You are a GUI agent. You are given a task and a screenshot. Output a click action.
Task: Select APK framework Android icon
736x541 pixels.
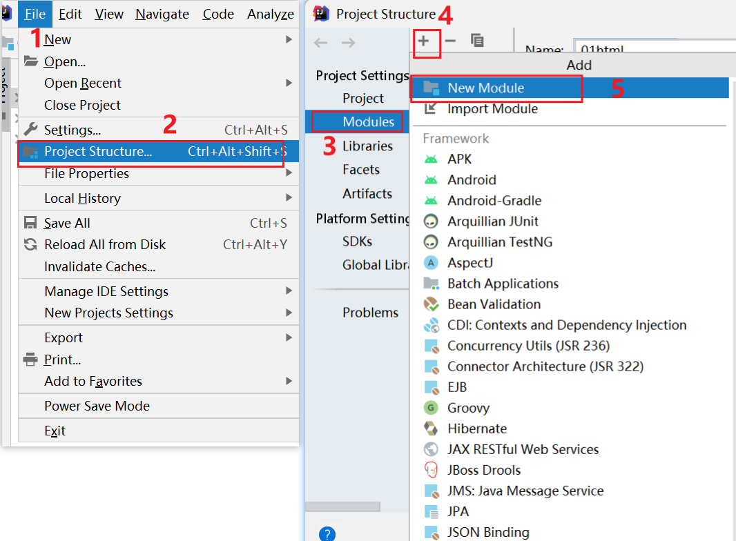click(431, 159)
